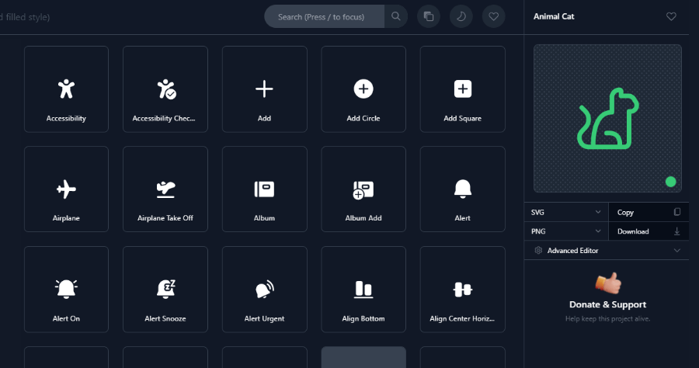Toggle dark mode moon button
The width and height of the screenshot is (699, 368).
pos(461,16)
